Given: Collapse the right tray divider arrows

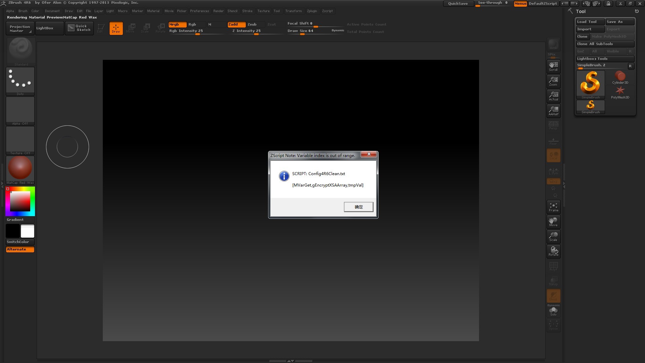Looking at the screenshot, I should 564,185.
